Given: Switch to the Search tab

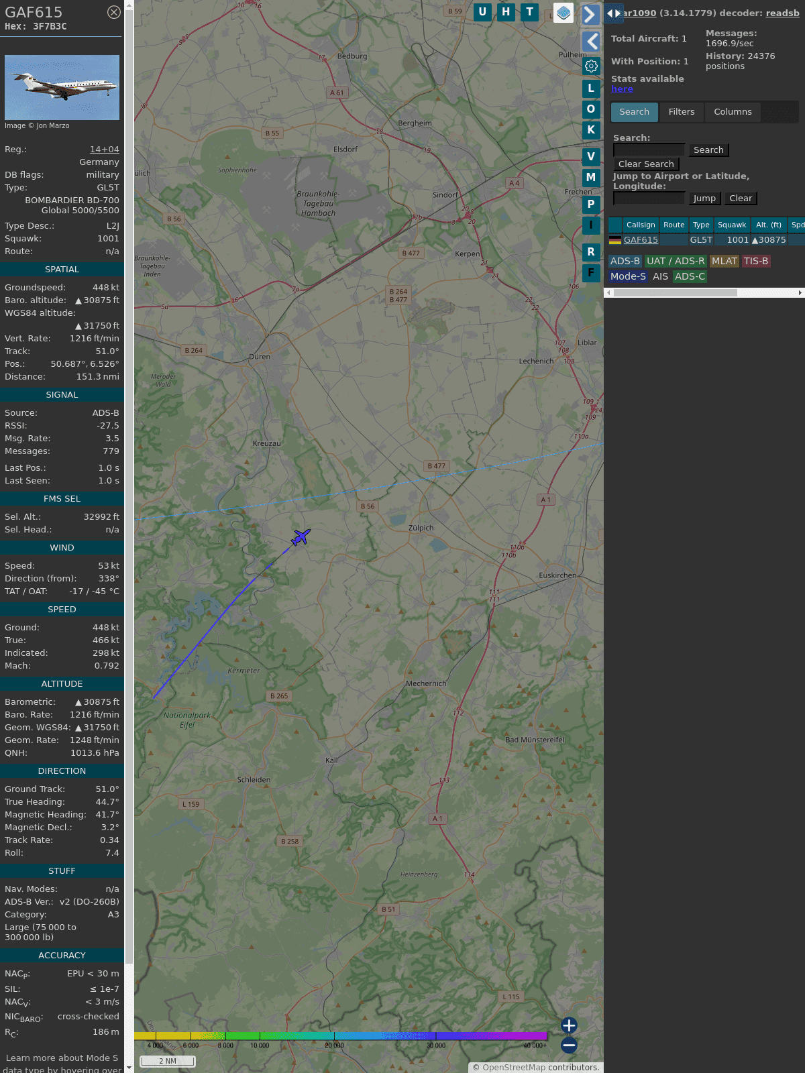Looking at the screenshot, I should pyautogui.click(x=634, y=112).
